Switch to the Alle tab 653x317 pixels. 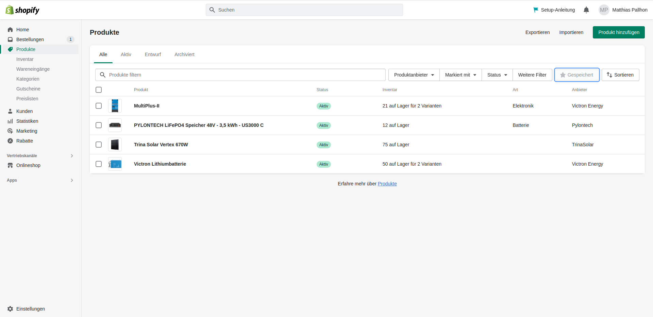click(103, 54)
